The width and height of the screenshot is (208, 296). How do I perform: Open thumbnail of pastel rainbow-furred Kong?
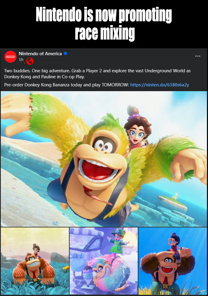tap(104, 261)
